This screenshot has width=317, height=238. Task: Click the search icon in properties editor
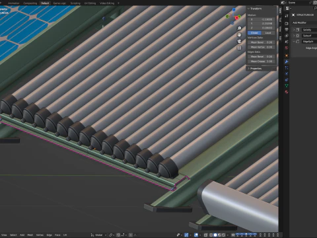tap(315, 9)
